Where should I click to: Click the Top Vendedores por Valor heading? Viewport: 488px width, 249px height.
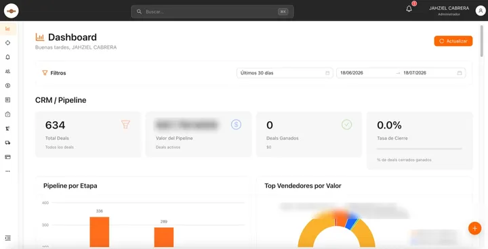pyautogui.click(x=303, y=186)
